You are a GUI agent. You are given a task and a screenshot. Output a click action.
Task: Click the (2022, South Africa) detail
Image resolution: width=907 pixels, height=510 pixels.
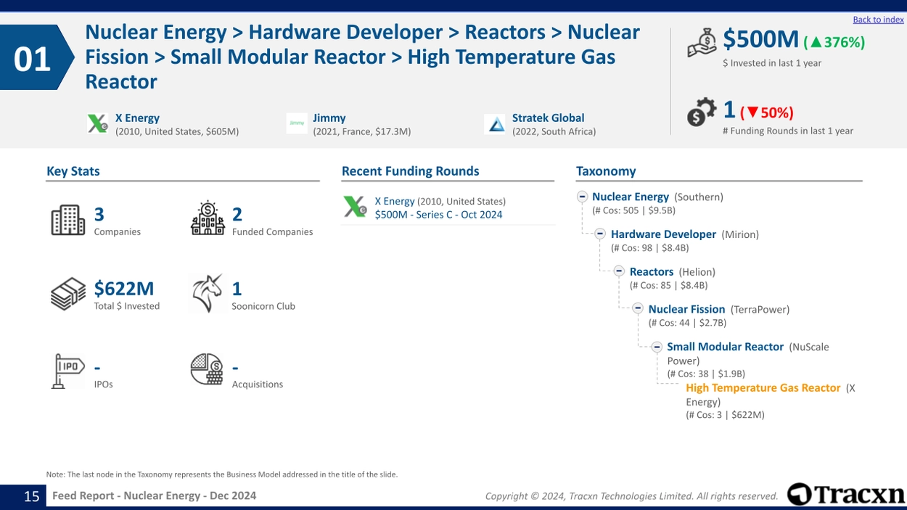click(x=554, y=132)
